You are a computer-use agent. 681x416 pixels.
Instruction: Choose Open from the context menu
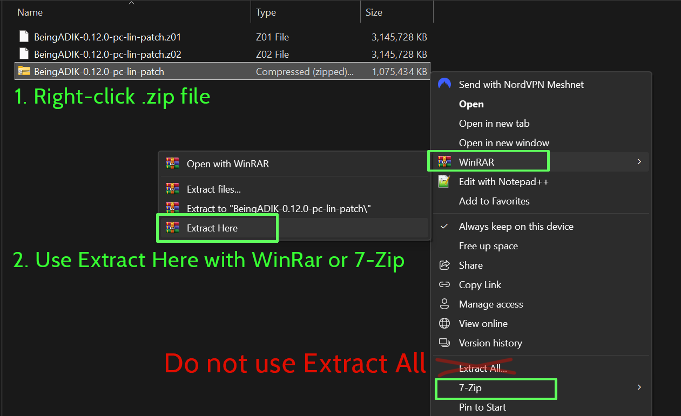[x=471, y=104]
